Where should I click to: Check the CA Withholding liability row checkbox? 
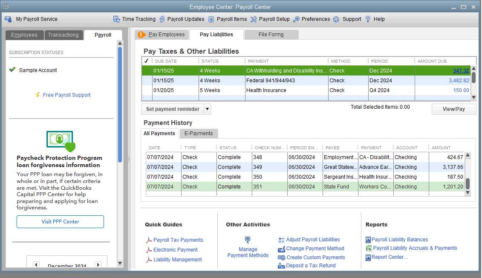(x=147, y=71)
